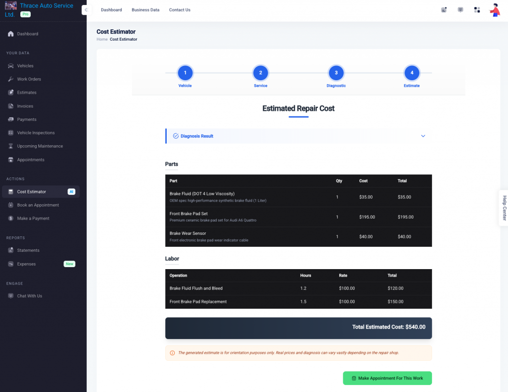The image size is (508, 392).
Task: Open the apps grid icon in top bar
Action: click(477, 9)
